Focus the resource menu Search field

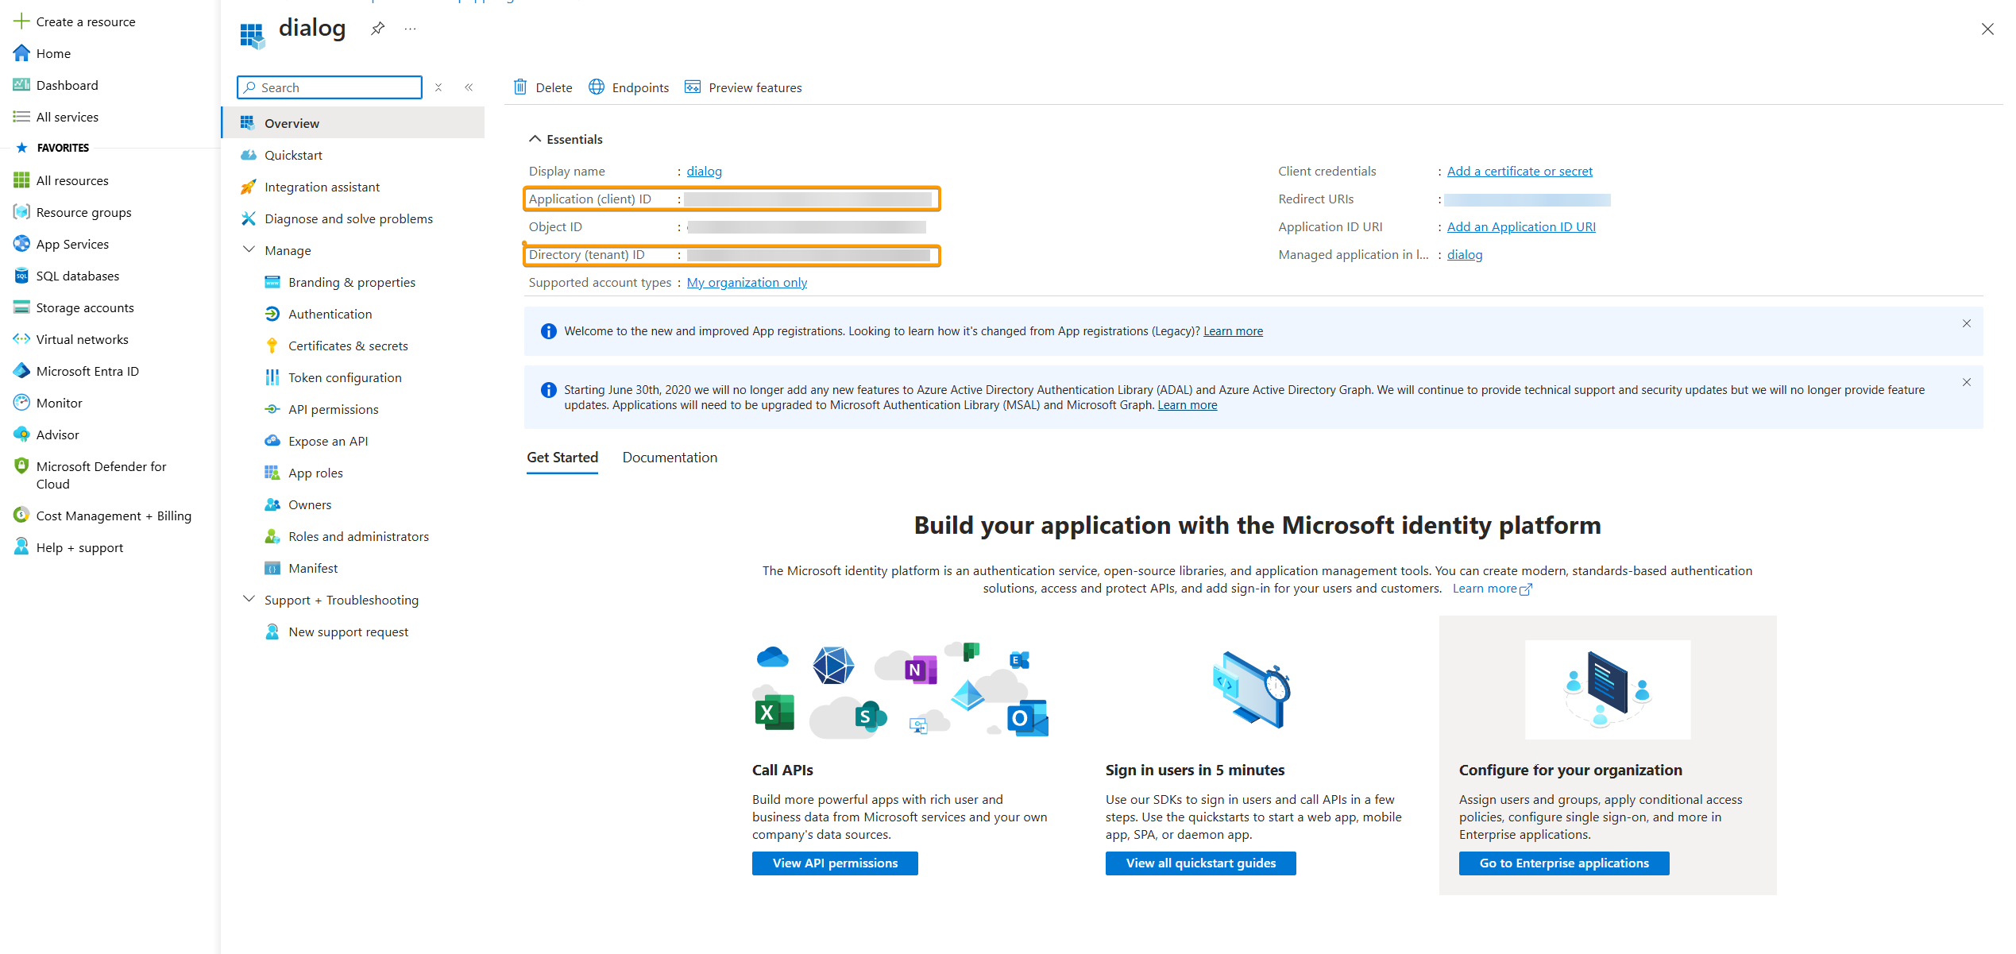pos(330,87)
